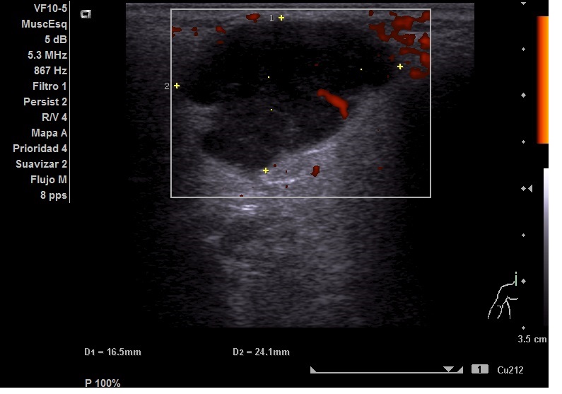Click the probe orientation marker icon
This screenshot has height=394, width=562.
click(86, 14)
